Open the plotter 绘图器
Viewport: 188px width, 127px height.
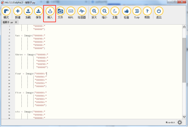pyautogui.click(x=82, y=13)
